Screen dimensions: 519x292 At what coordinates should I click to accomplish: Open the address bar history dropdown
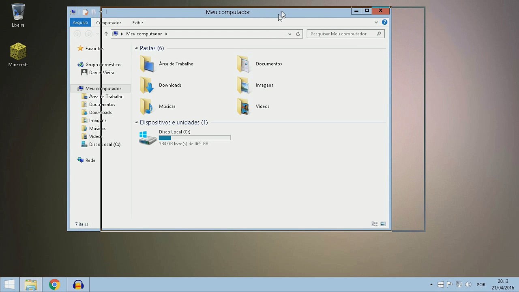pos(290,34)
